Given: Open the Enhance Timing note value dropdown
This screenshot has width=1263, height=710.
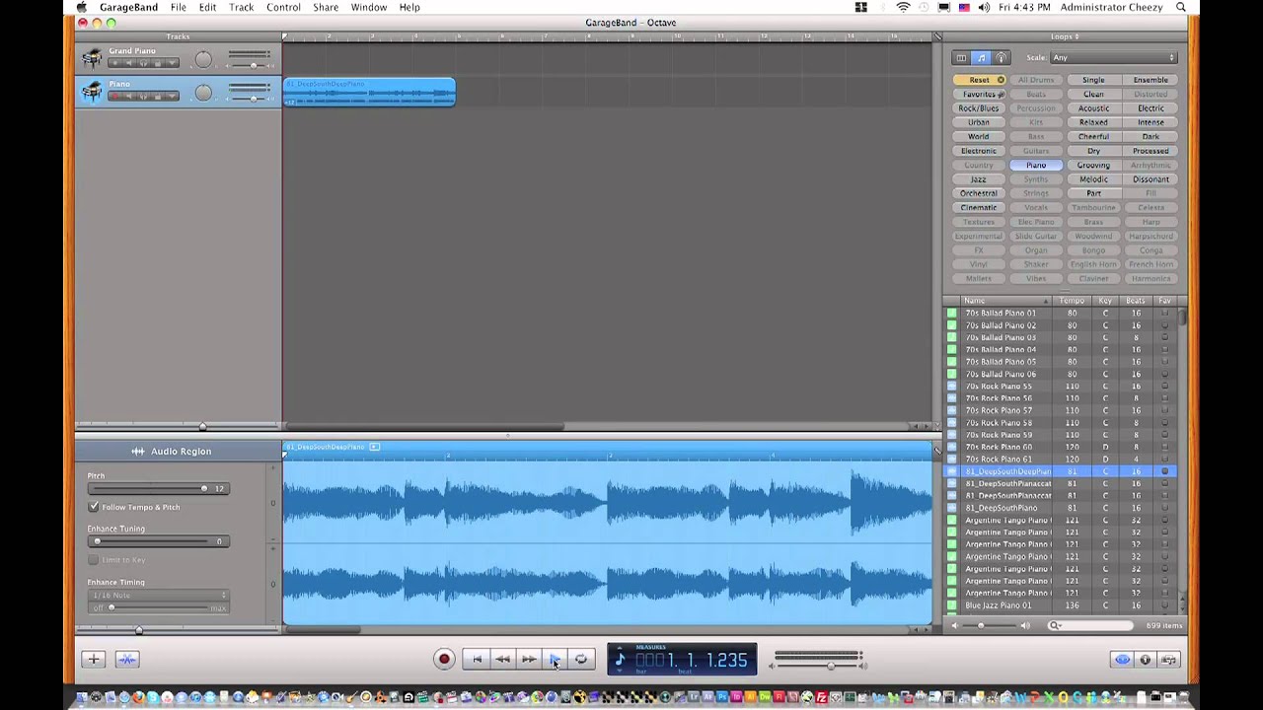Looking at the screenshot, I should point(159,596).
